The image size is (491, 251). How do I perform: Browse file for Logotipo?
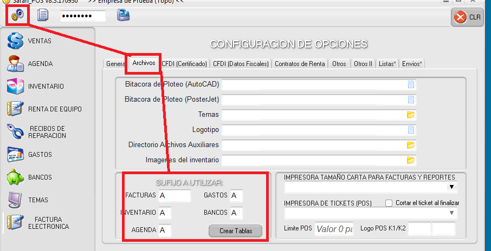(x=411, y=130)
